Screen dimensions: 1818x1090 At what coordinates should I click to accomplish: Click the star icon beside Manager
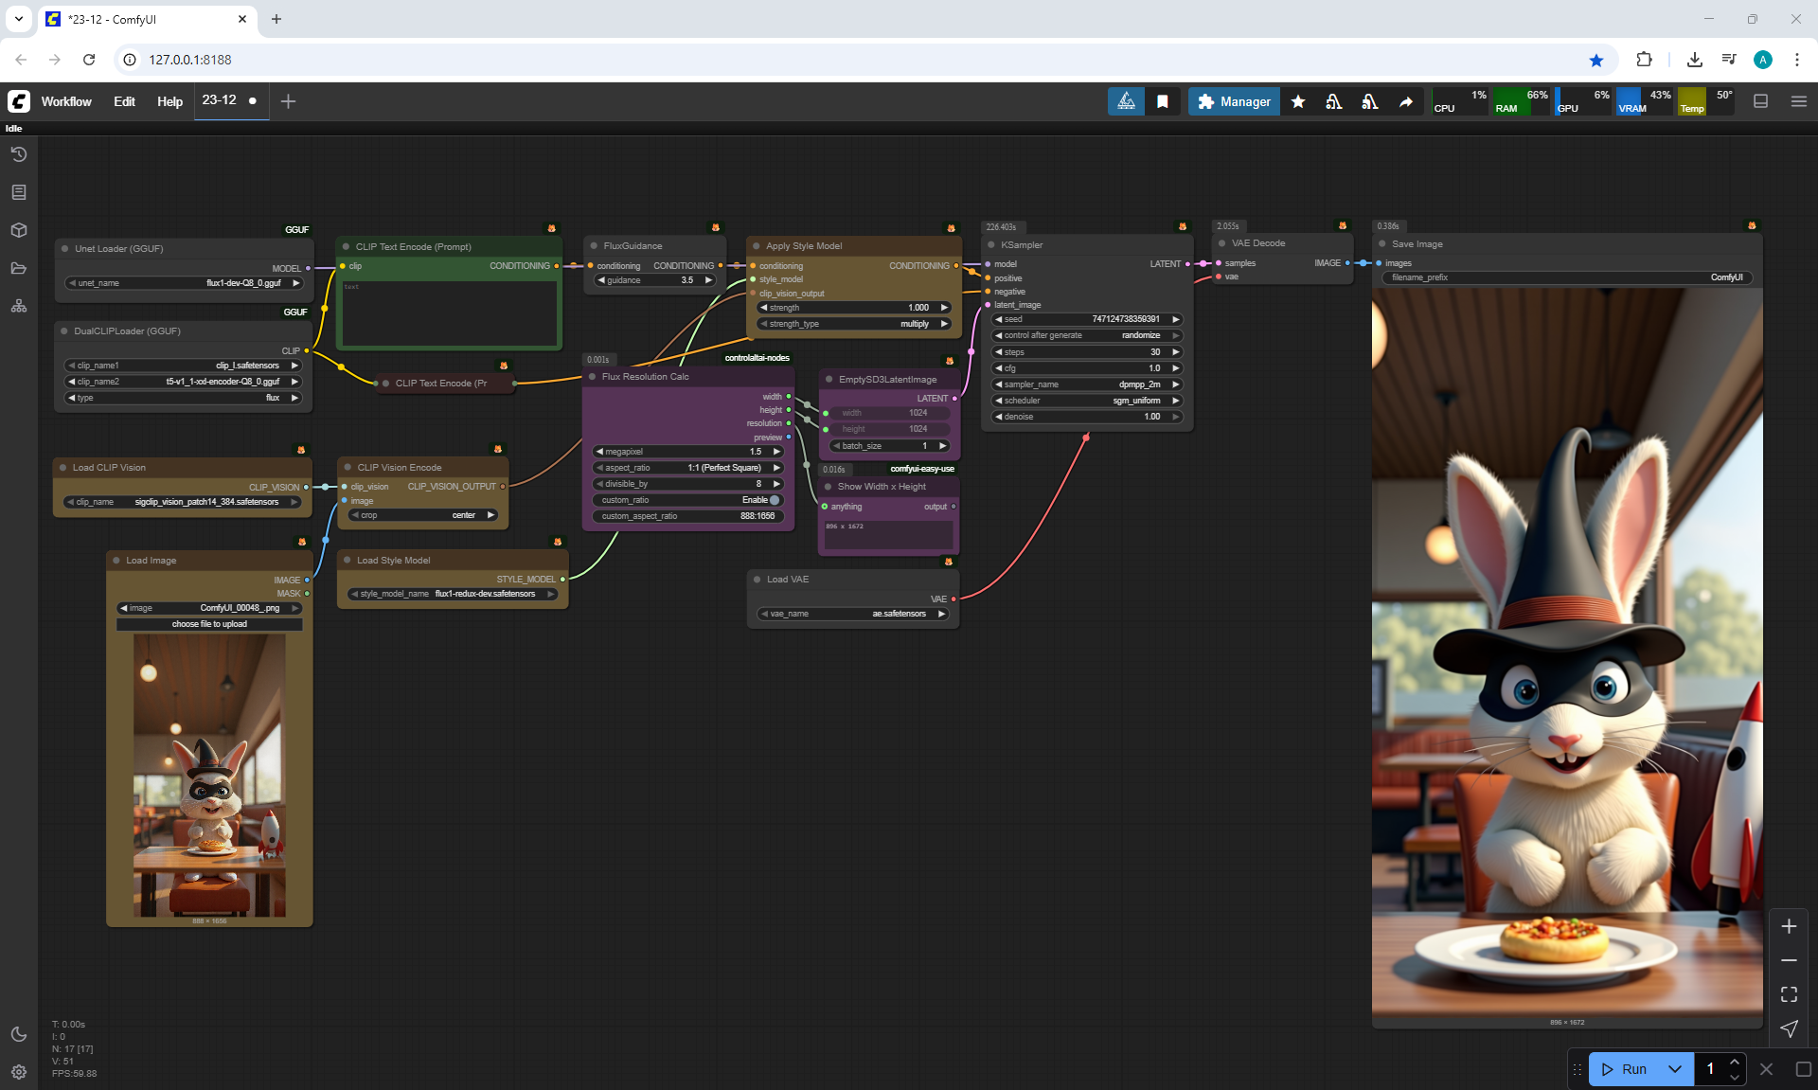tap(1298, 101)
